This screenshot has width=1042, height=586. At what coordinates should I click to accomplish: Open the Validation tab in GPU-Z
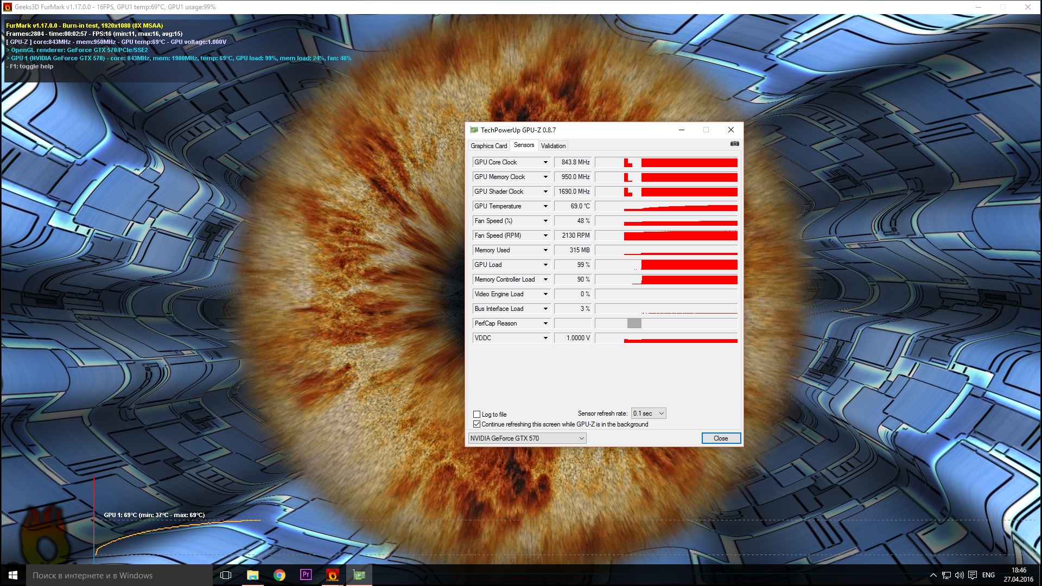click(x=553, y=145)
